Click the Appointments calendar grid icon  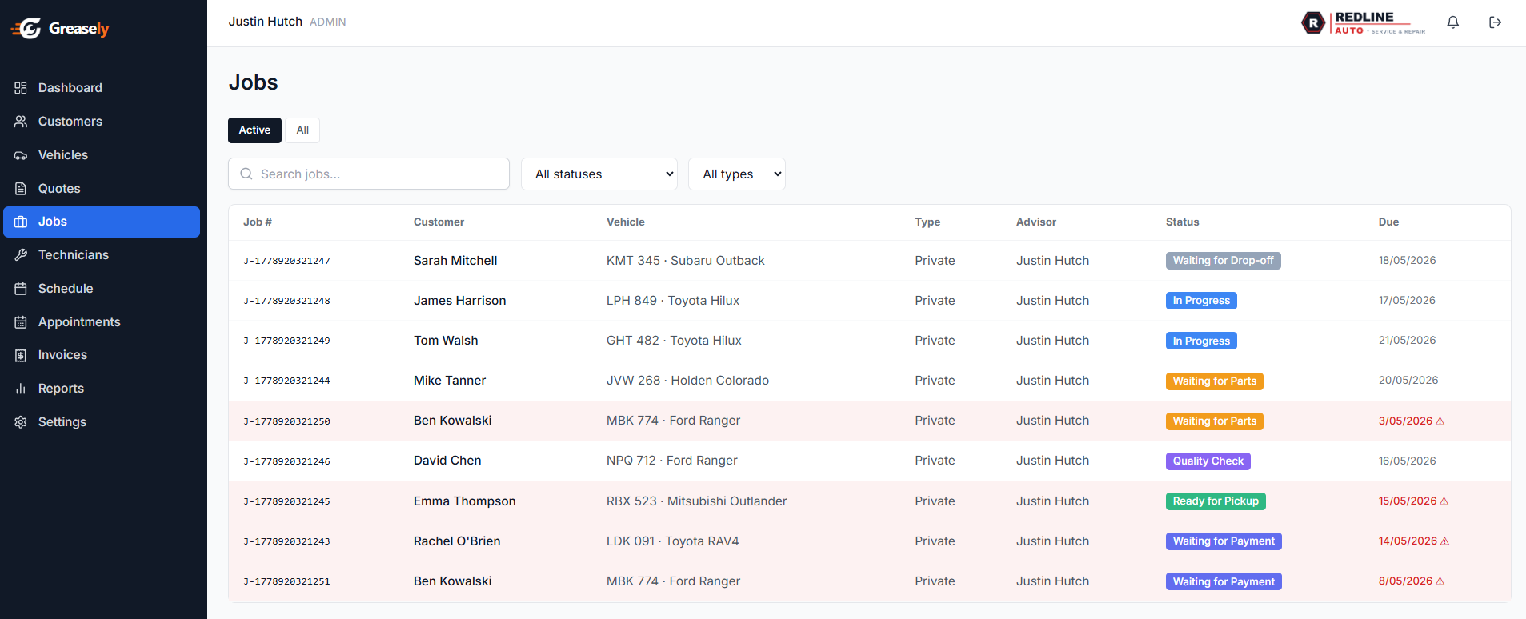click(x=21, y=322)
